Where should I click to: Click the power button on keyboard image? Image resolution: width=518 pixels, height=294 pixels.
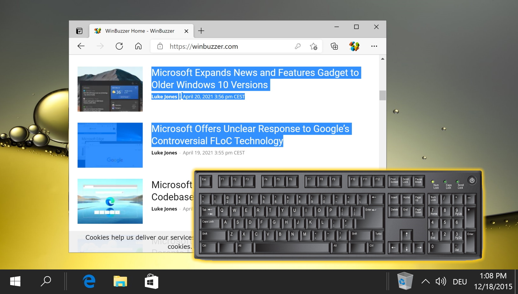pos(472,180)
